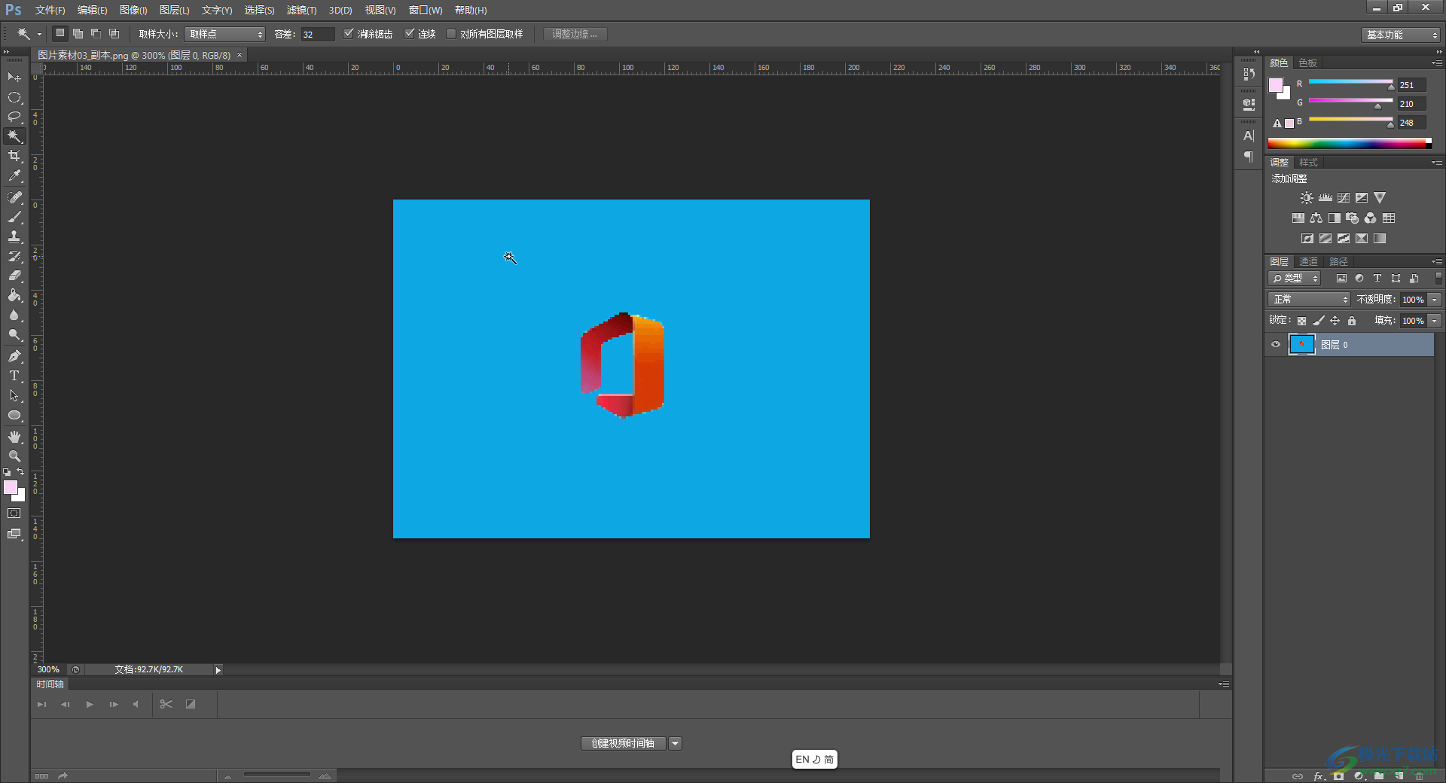Image resolution: width=1446 pixels, height=783 pixels.
Task: Click the 创建视频时间轴 button
Action: tap(623, 743)
